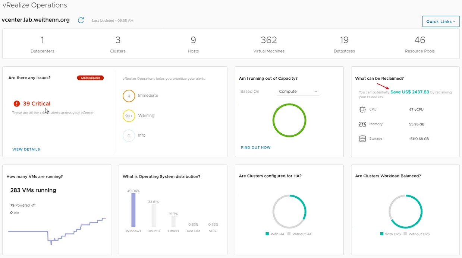Click 'What can be Reclaimed?' card heading
Screen dimensions: 462x258
pyautogui.click(x=380, y=79)
